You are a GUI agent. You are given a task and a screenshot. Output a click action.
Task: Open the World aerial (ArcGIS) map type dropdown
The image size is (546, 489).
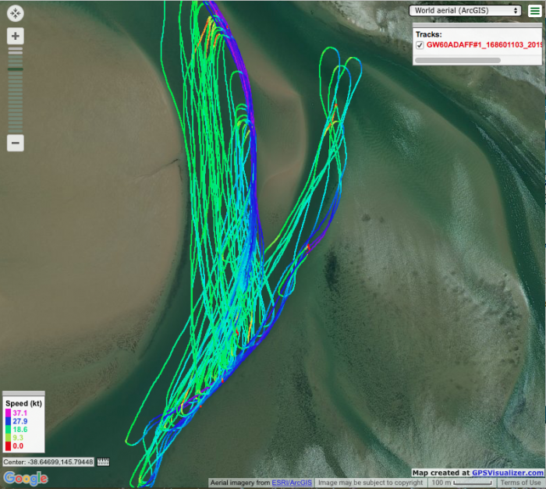pos(466,11)
